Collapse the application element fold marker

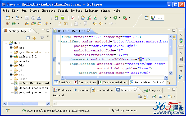(59, 64)
